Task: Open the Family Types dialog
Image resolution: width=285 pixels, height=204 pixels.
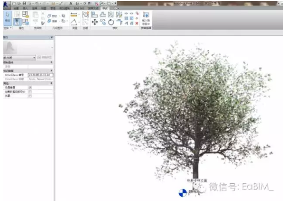Action: tap(25, 22)
